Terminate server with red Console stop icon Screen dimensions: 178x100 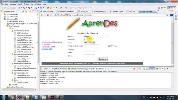134,69
